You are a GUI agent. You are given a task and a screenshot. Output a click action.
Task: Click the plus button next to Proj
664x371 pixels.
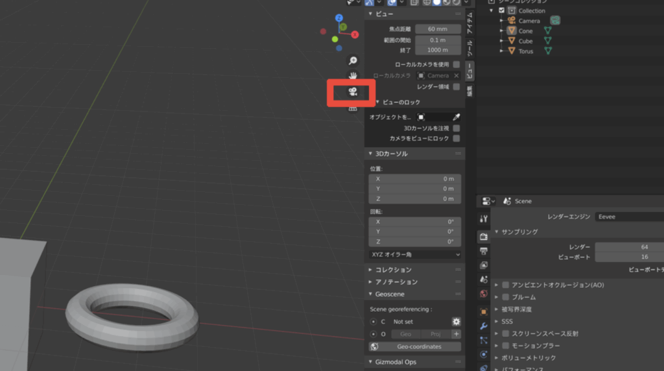[456, 334]
